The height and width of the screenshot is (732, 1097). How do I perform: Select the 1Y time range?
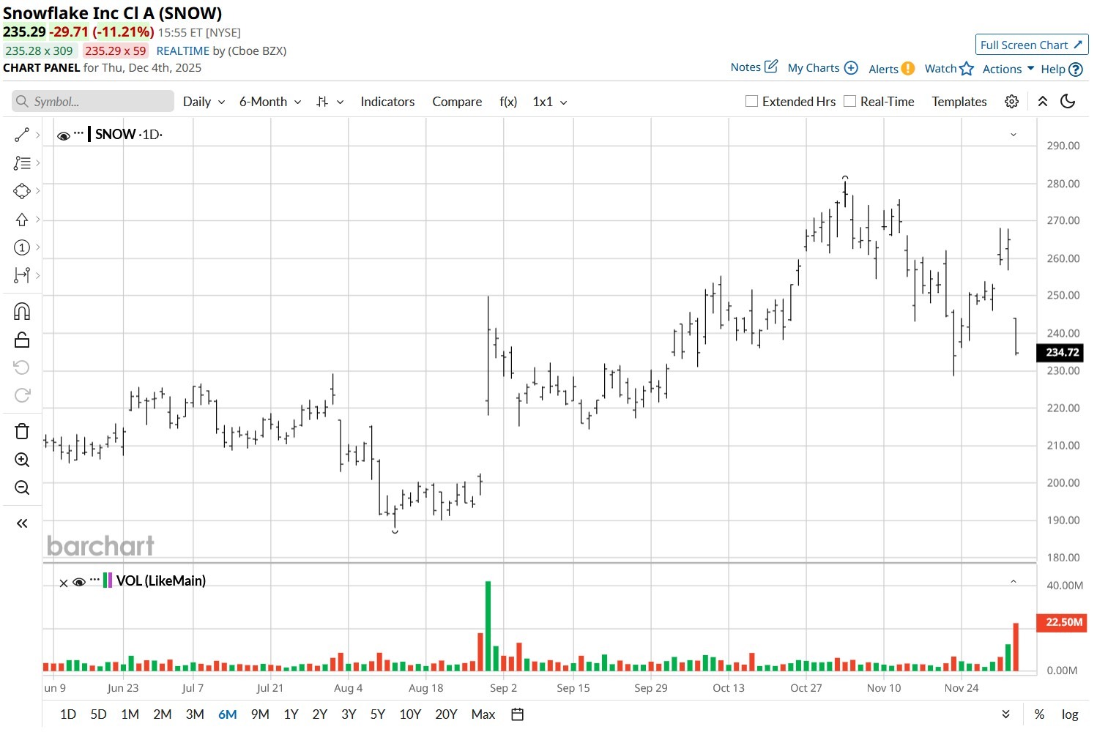click(x=291, y=714)
